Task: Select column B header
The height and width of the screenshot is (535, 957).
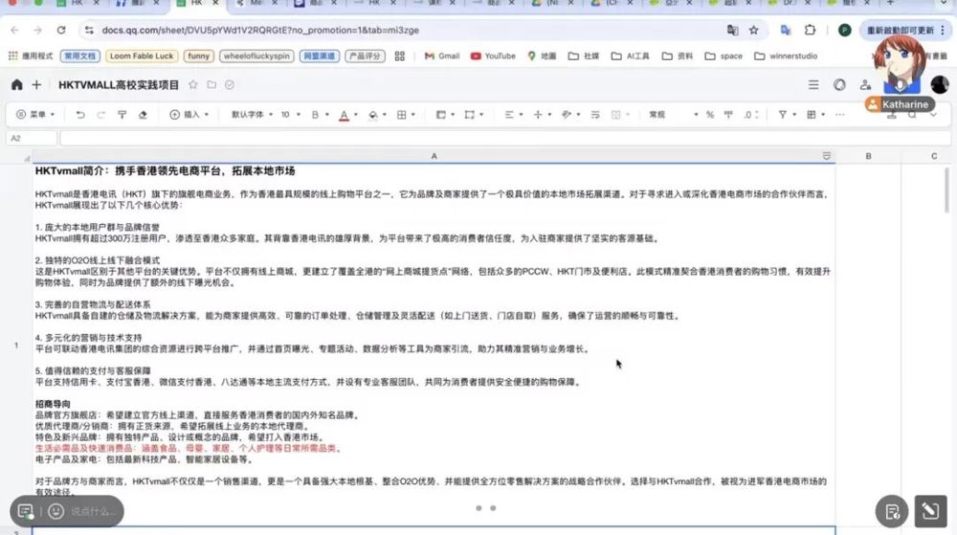Action: tap(869, 156)
